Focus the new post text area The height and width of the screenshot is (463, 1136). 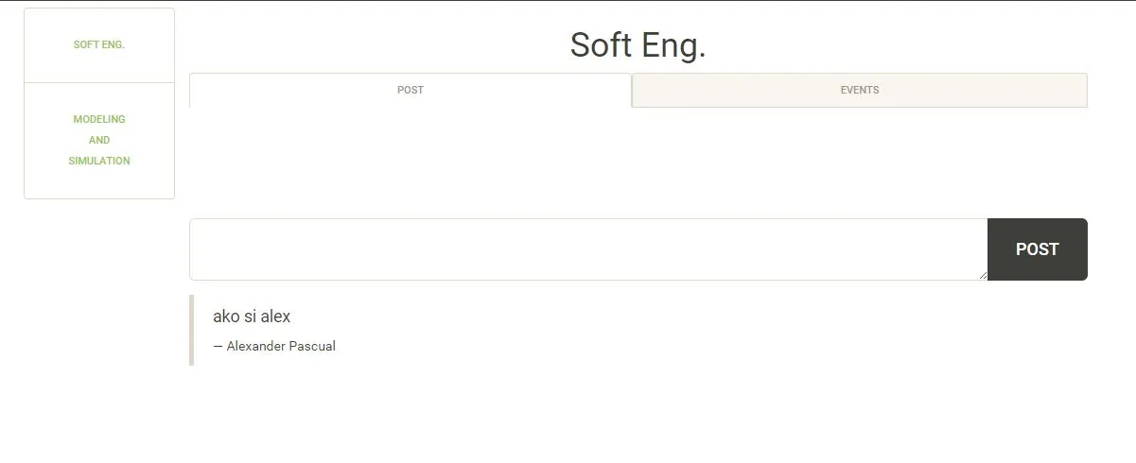click(587, 249)
